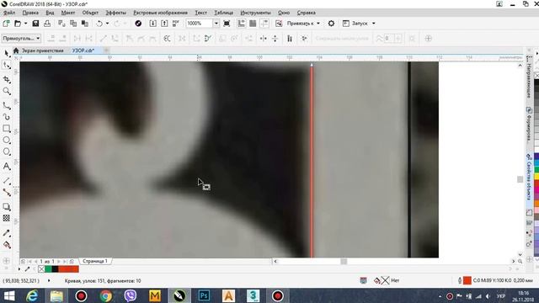Open the Привязать к dropdown
The height and width of the screenshot is (303, 539).
pos(318,24)
